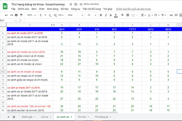Add a new sheet with plus icon
The height and width of the screenshot is (121, 182).
coord(8,117)
